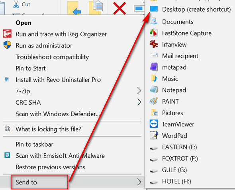Click the metapad purple notebook icon
This screenshot has height=190, width=235.
click(154, 67)
